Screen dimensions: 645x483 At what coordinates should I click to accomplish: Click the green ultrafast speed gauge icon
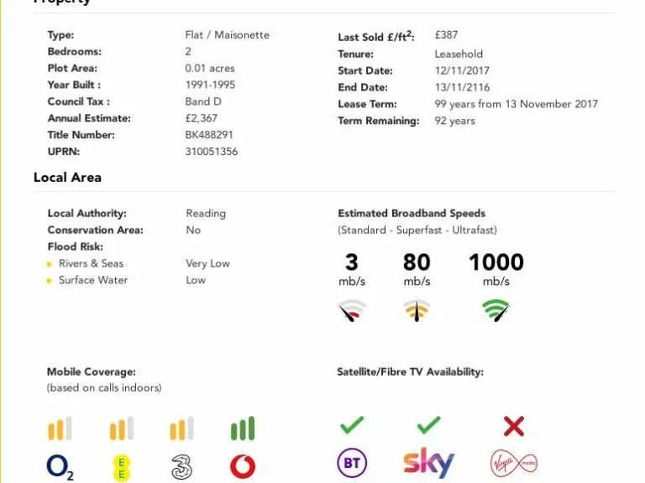click(496, 311)
